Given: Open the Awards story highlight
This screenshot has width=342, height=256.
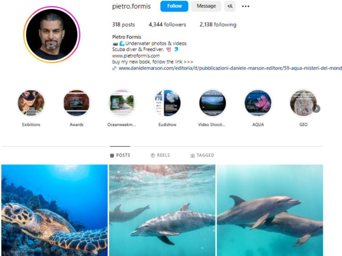Looking at the screenshot, I should (x=77, y=103).
